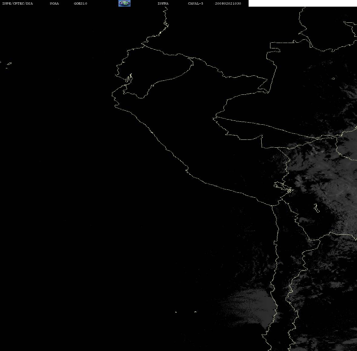The width and height of the screenshot is (357, 351).
Task: Click the 200802021030 timestamp text
Action: [228, 3]
